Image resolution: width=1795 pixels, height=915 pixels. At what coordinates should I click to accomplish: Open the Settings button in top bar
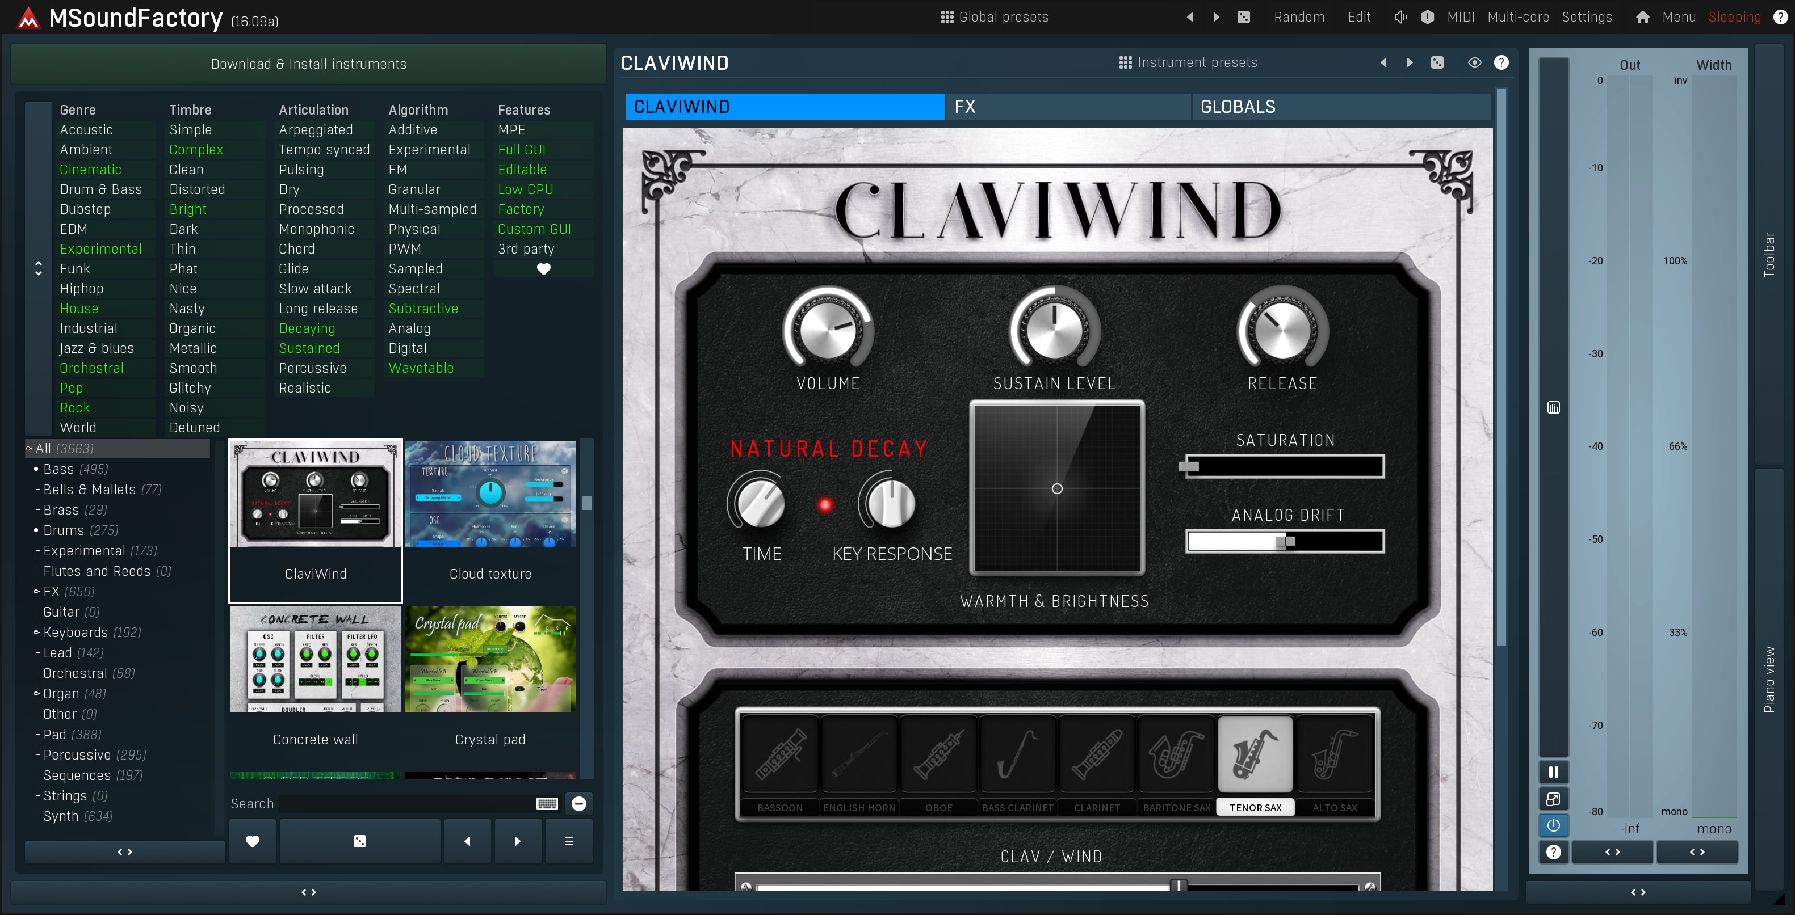click(x=1587, y=18)
